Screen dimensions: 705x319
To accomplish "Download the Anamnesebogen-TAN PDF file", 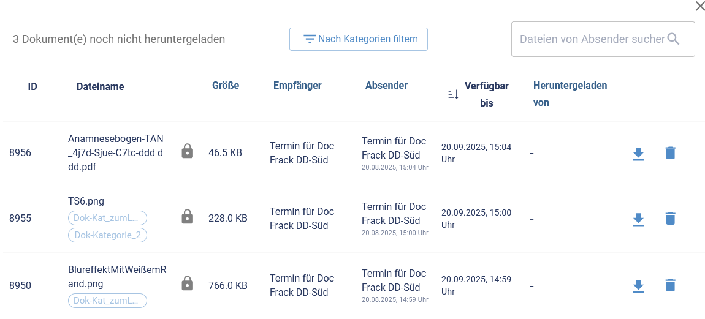I will pos(638,153).
